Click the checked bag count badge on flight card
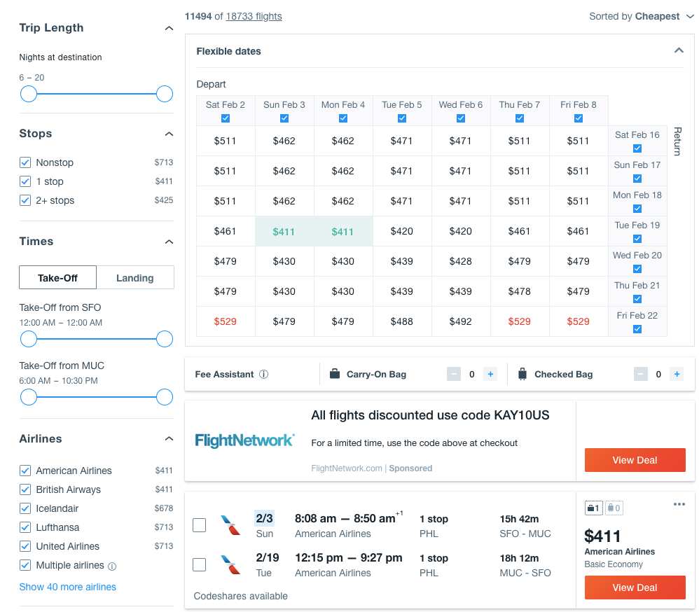Image resolution: width=699 pixels, height=612 pixels. click(614, 508)
